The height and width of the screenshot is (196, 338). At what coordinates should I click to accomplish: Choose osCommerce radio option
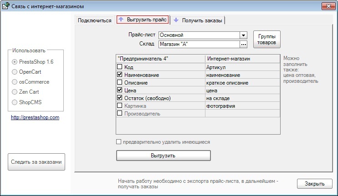click(x=15, y=82)
